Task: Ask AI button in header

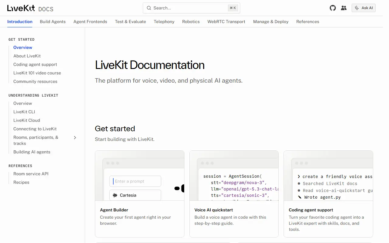Action: [363, 8]
